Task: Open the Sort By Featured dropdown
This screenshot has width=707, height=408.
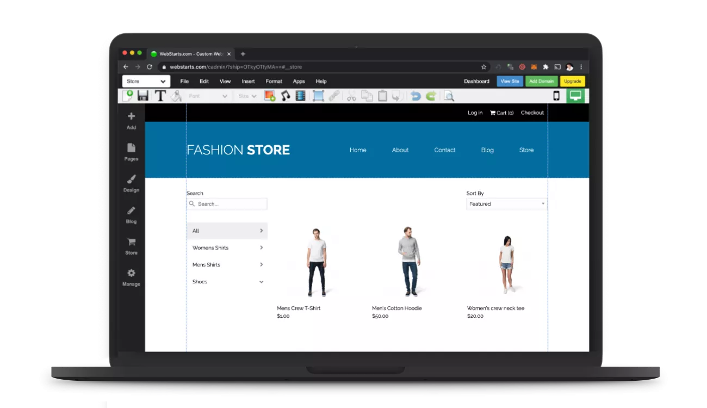Action: [506, 204]
